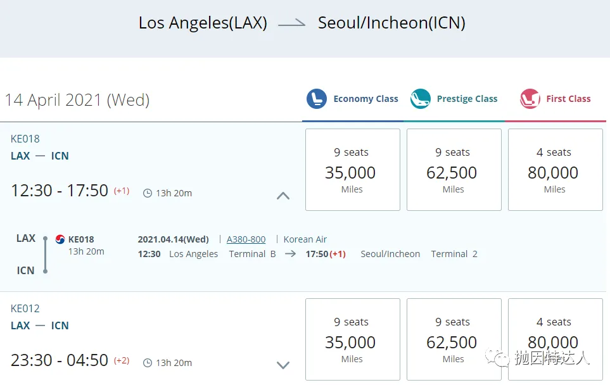610x385 pixels.
Task: Click the clock icon for the 23:30 flight
Action: click(x=148, y=363)
